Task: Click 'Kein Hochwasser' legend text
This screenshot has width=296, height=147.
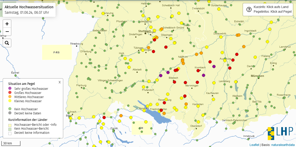Action: 26,109
